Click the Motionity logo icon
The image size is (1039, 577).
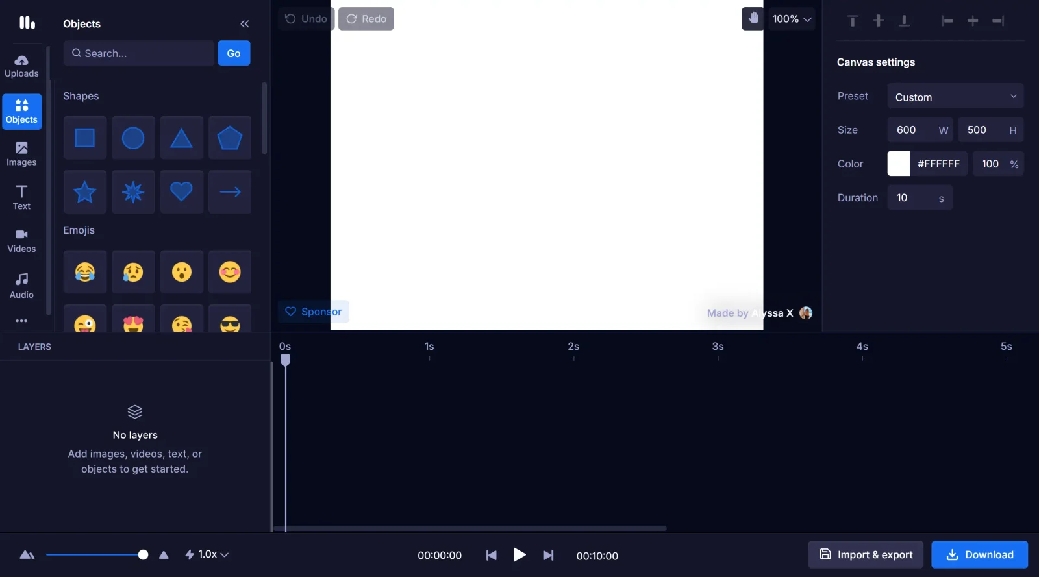[x=27, y=23]
